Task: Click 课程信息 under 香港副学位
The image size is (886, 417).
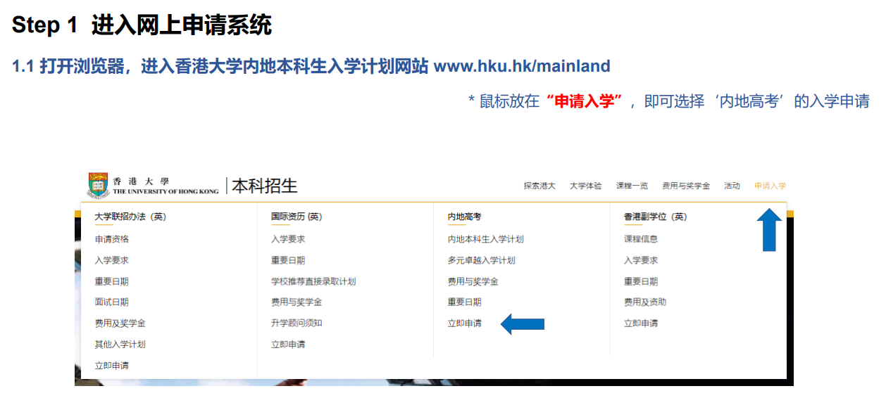Action: 641,239
